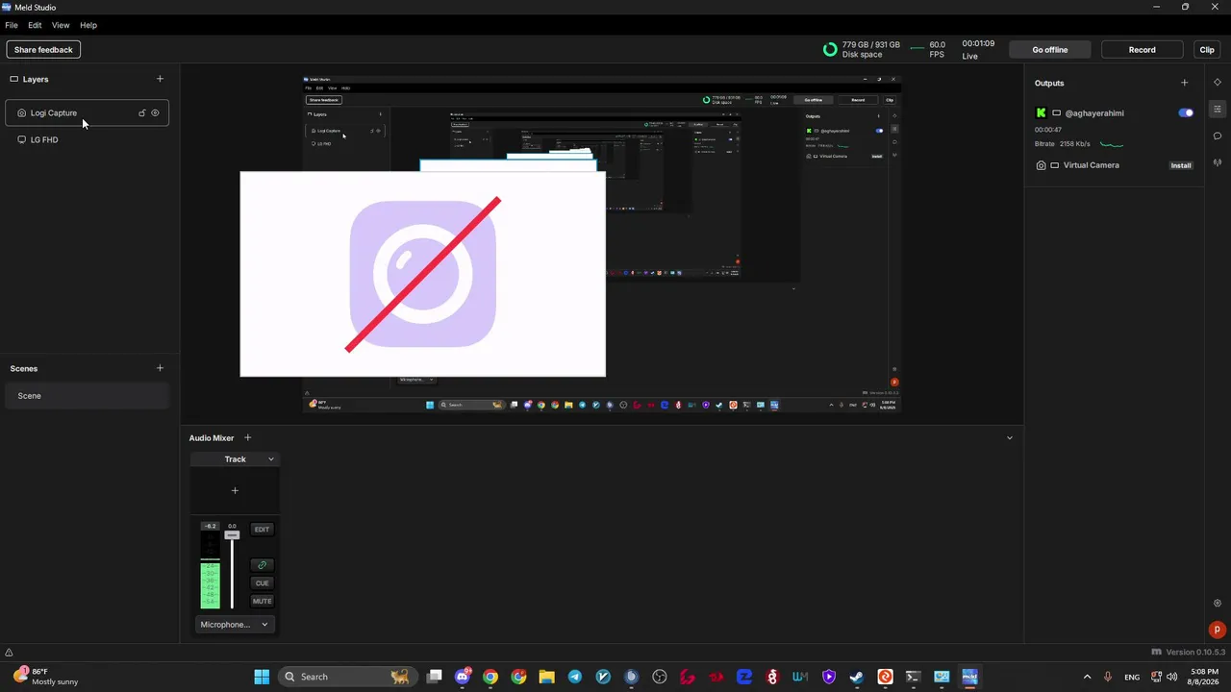Open the View menu

(x=61, y=25)
